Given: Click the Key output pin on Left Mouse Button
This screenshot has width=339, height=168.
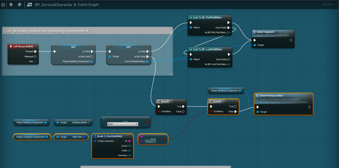Looking at the screenshot, I should 35,61.
